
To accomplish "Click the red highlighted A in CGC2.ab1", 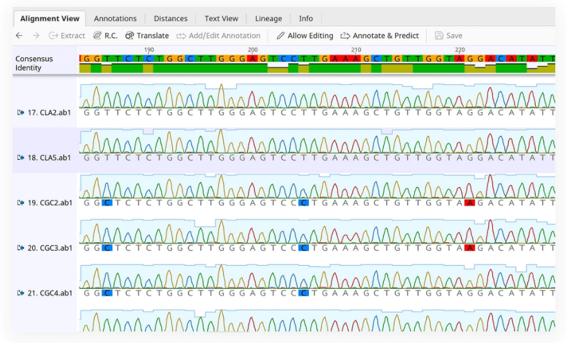I will (470, 203).
